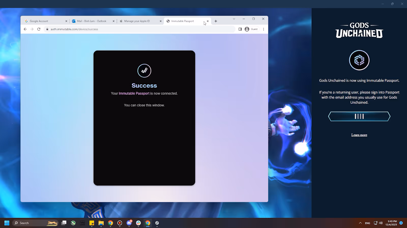Click the taskbar Search box
The image size is (407, 228).
coord(35,223)
